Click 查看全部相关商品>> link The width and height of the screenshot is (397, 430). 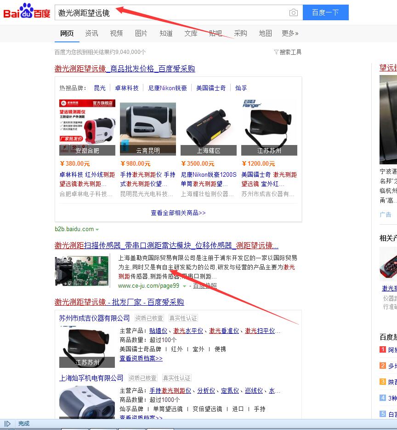pos(178,213)
